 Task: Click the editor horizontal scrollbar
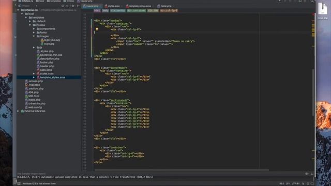click(x=182, y=170)
